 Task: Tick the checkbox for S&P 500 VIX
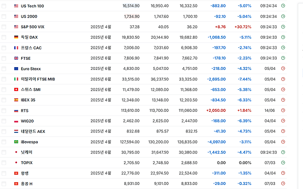4,27
